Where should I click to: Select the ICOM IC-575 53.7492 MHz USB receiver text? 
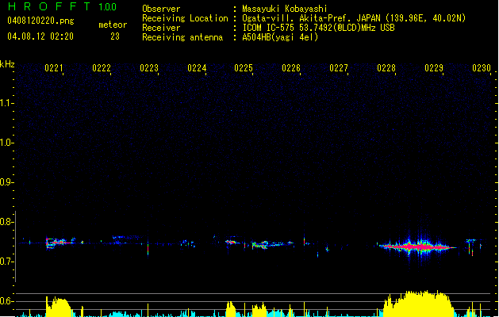[x=318, y=28]
